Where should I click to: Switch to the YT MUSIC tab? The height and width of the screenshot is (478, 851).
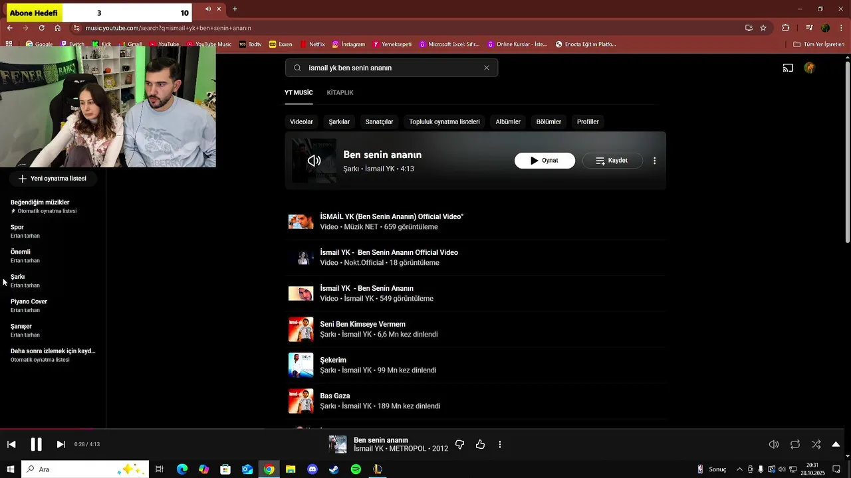point(299,92)
